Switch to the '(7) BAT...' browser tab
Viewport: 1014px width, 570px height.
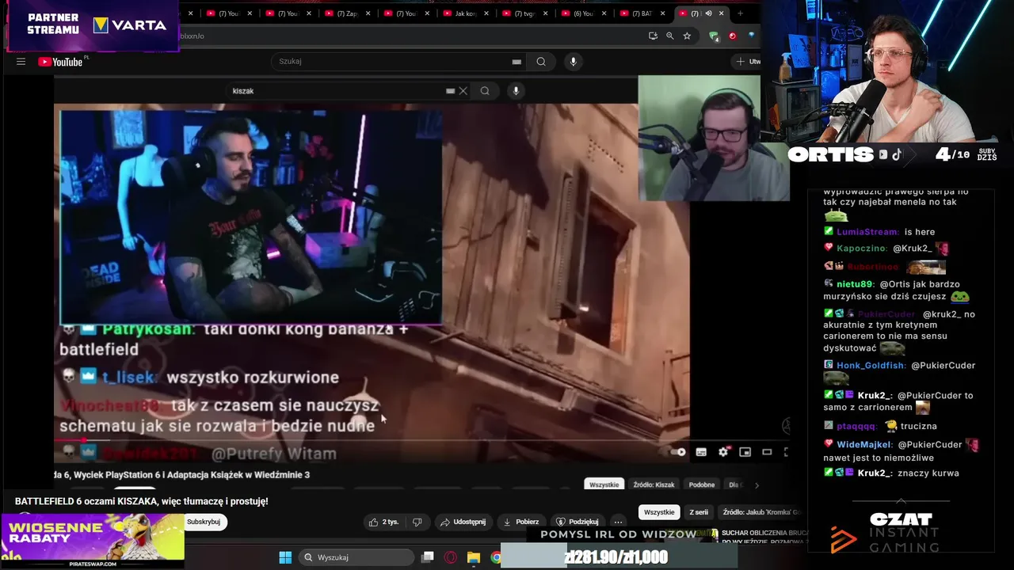(643, 13)
